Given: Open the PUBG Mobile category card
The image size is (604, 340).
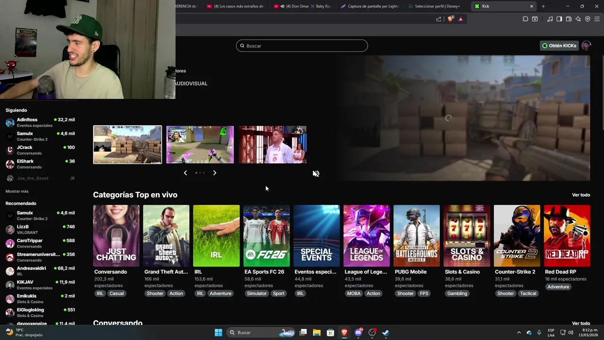Looking at the screenshot, I should click(417, 236).
